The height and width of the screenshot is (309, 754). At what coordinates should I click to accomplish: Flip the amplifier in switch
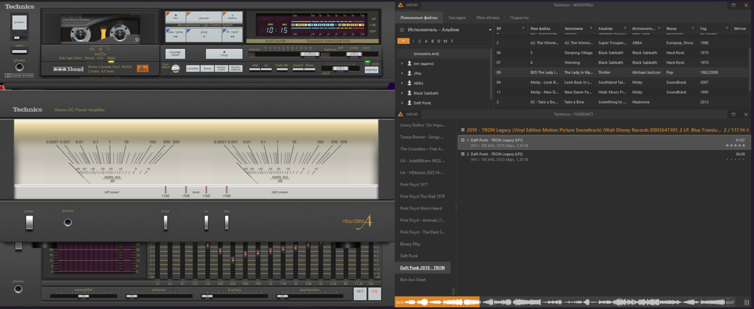(x=206, y=223)
